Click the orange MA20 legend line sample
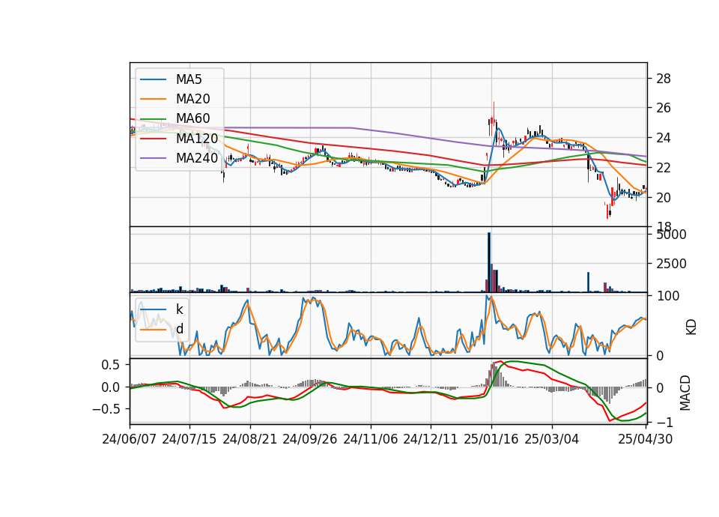 click(153, 99)
